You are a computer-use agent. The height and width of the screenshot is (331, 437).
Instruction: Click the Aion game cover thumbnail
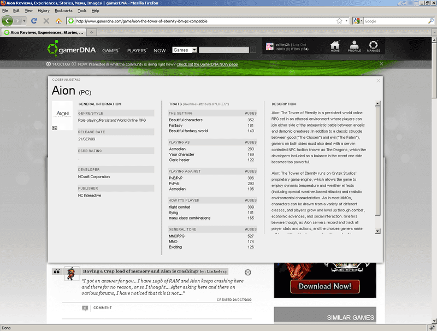coord(62,115)
